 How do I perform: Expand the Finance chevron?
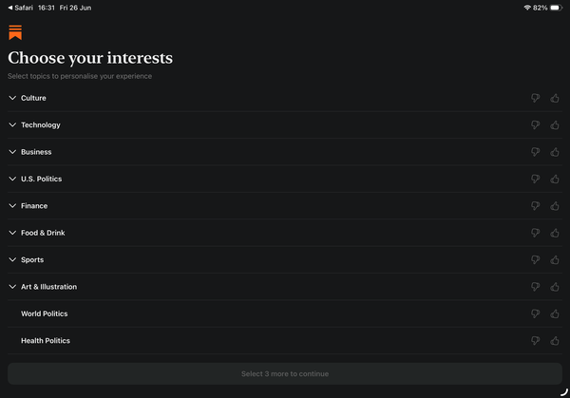12,206
